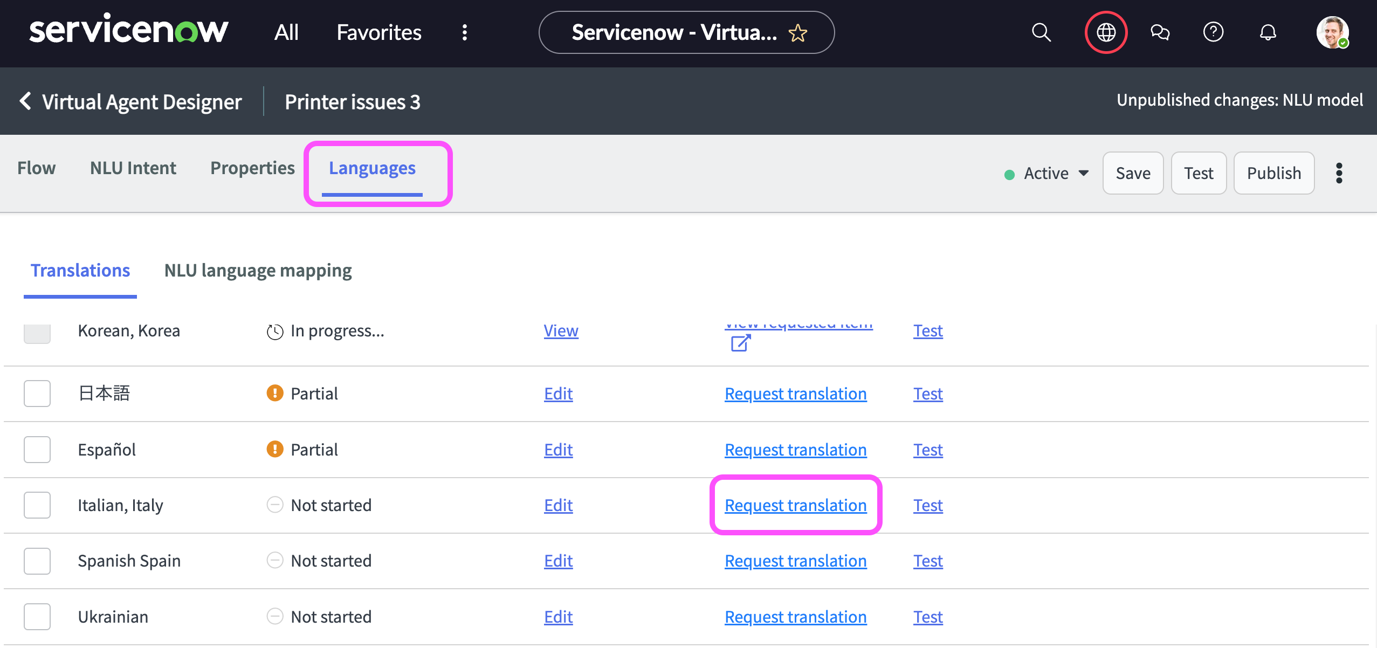Click the user avatar profile picture
Screen dimensions: 1377x648
pos(1332,32)
